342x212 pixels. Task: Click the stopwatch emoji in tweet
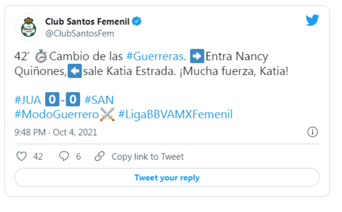41,56
